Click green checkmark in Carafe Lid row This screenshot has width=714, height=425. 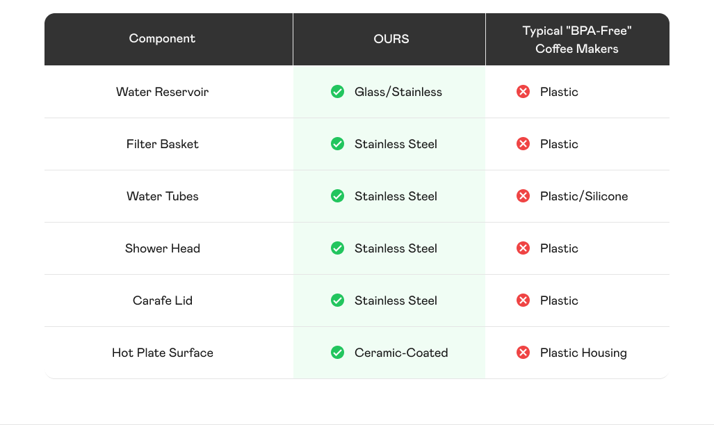click(337, 300)
